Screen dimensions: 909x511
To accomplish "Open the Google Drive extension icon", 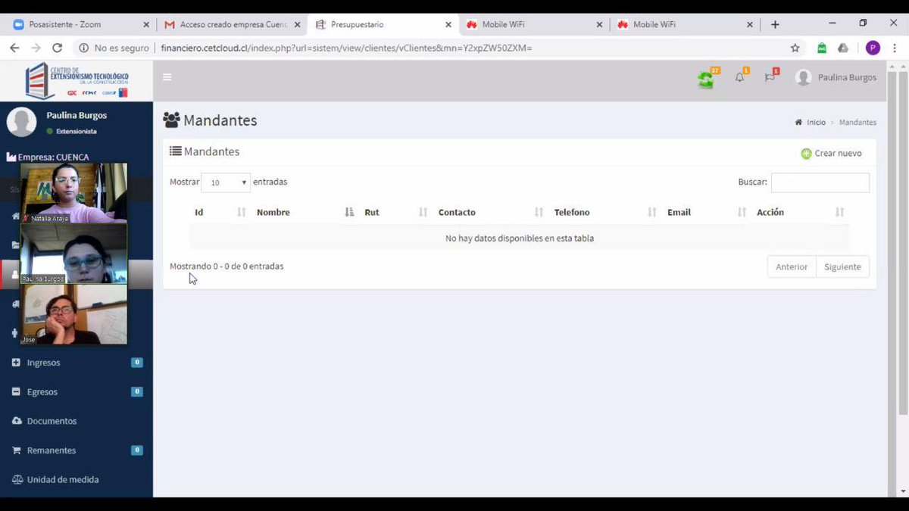I will coord(843,48).
